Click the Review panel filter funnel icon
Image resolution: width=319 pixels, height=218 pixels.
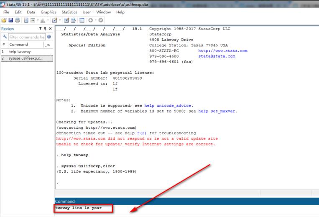40,29
